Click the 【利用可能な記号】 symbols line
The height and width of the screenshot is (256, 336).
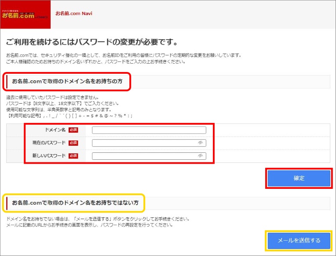(x=69, y=116)
